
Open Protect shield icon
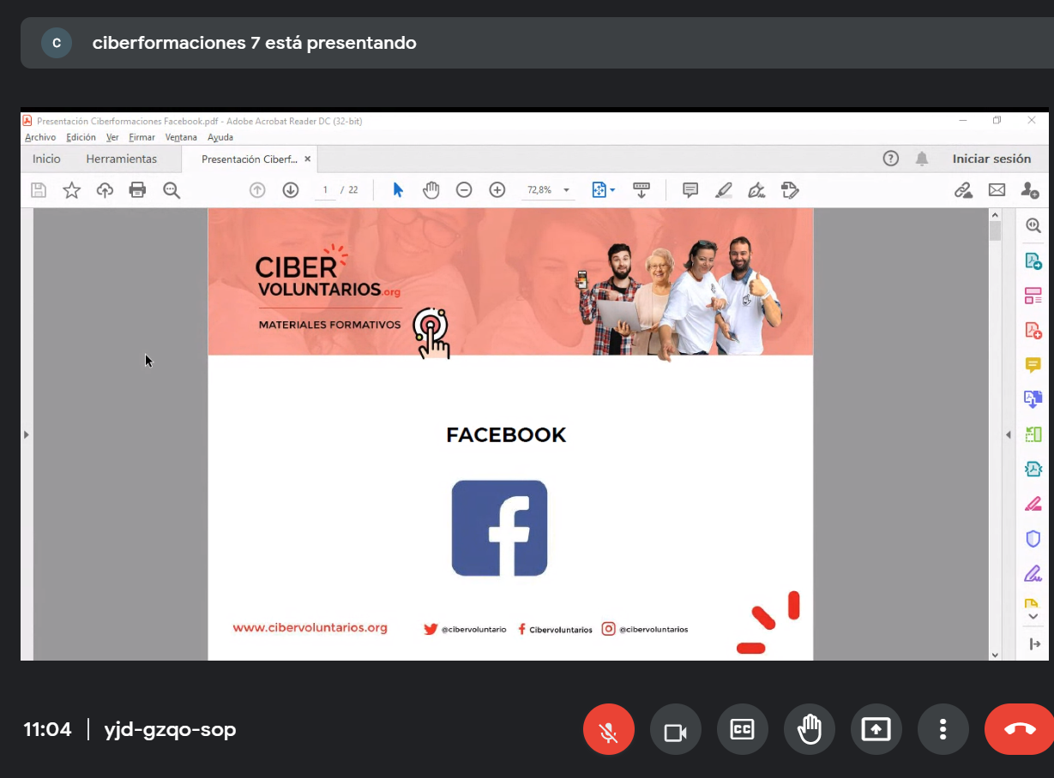pyautogui.click(x=1033, y=539)
